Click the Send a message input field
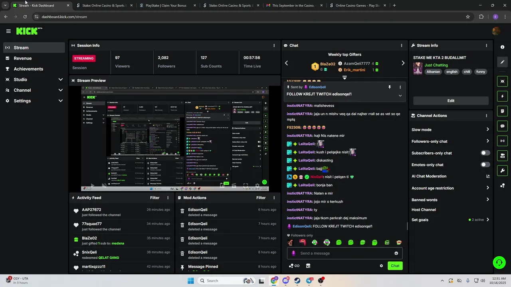Viewport: 511px width, 287px height. coord(345,253)
